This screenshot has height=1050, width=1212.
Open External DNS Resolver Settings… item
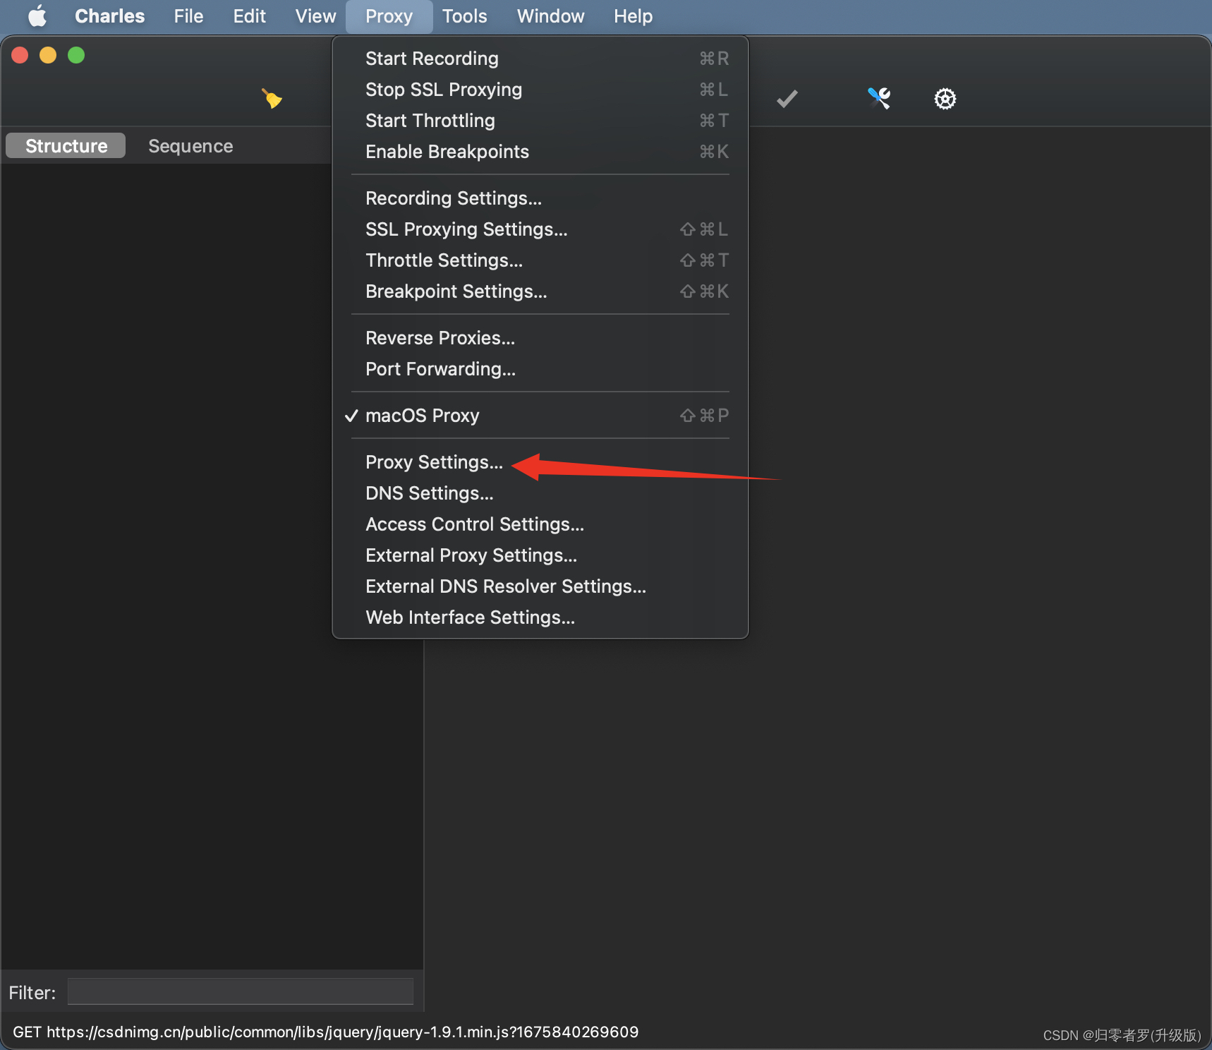point(540,586)
